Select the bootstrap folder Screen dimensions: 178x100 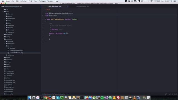(9, 34)
